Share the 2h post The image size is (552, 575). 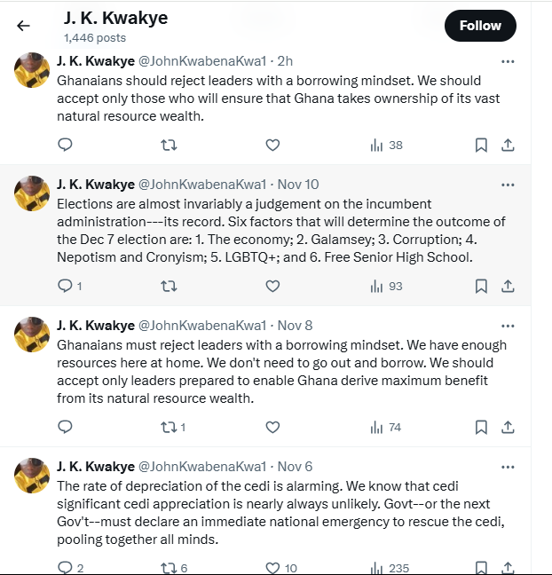coord(508,146)
